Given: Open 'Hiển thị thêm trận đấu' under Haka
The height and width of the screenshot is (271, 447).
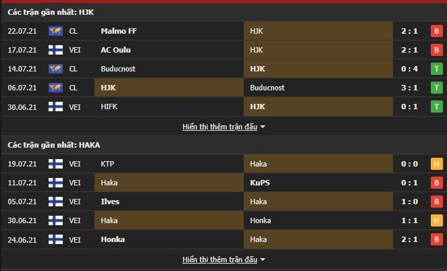Looking at the screenshot, I should (220, 260).
